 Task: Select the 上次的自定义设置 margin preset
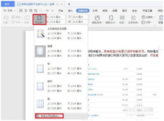point(61,33)
